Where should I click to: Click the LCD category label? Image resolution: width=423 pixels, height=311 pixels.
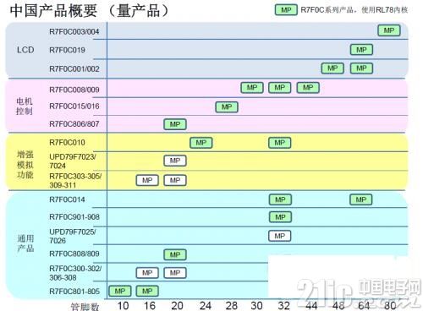pos(25,50)
